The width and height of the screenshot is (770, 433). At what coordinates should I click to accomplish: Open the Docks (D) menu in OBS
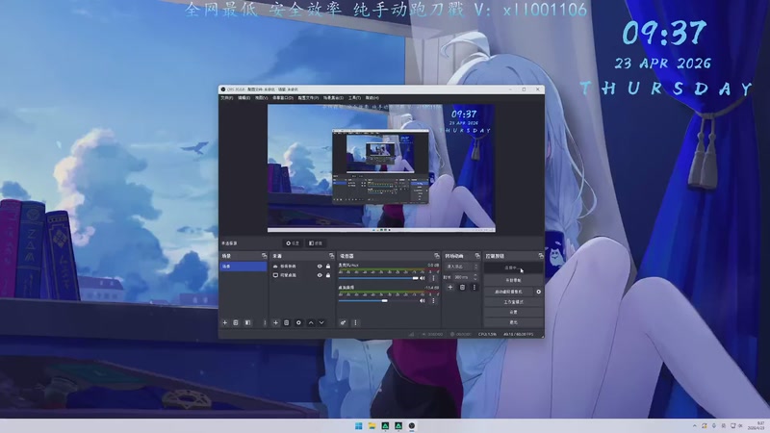(283, 98)
